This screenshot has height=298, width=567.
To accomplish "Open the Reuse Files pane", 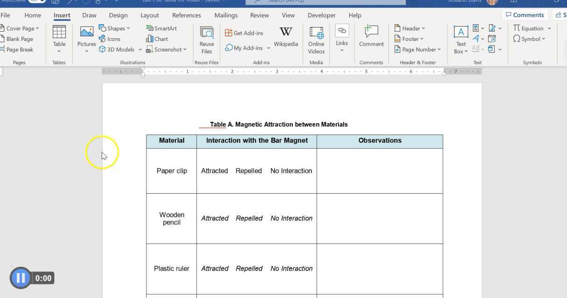I will coord(207,39).
